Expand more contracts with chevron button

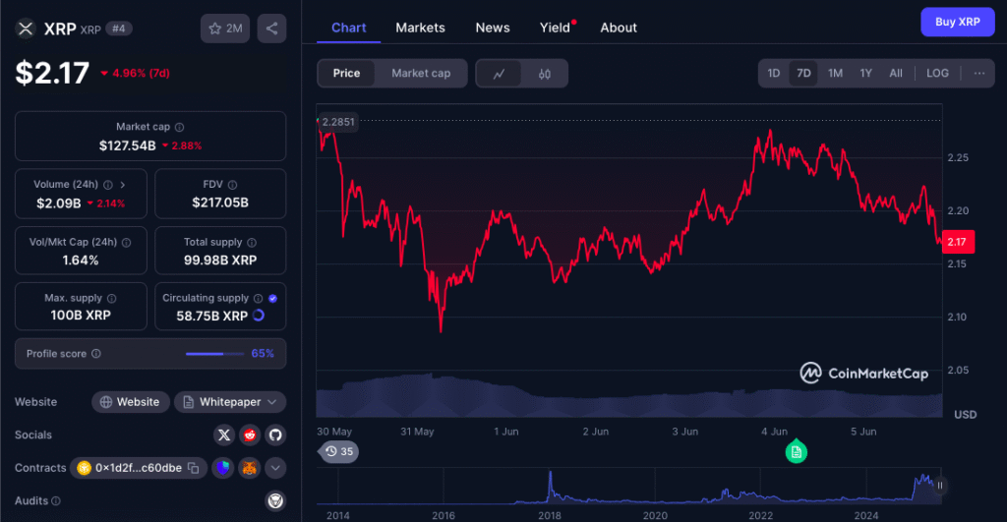pyautogui.click(x=275, y=468)
